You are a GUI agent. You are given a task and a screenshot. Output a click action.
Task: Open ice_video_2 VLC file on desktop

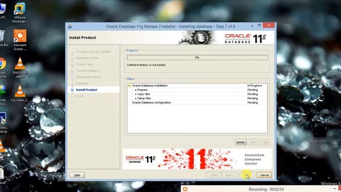[x=20, y=93]
